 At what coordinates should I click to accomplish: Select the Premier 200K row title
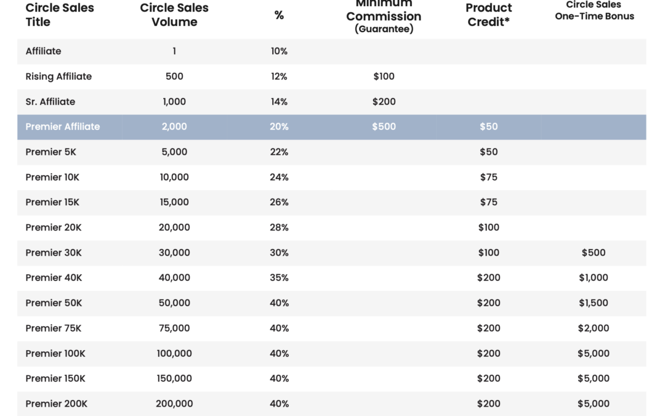[57, 404]
